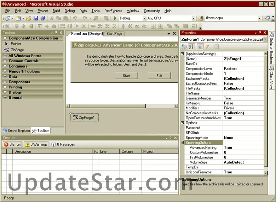Click the Find in Files icon

click(x=201, y=18)
